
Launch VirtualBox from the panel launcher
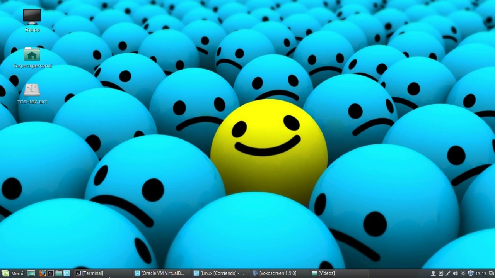[x=67, y=273]
